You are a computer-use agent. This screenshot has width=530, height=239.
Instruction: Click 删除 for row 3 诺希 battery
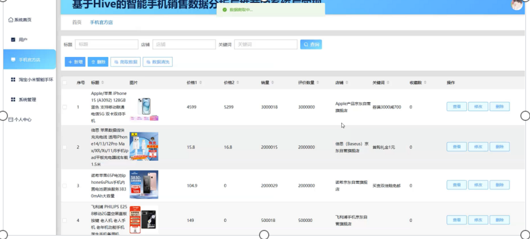pyautogui.click(x=500, y=185)
